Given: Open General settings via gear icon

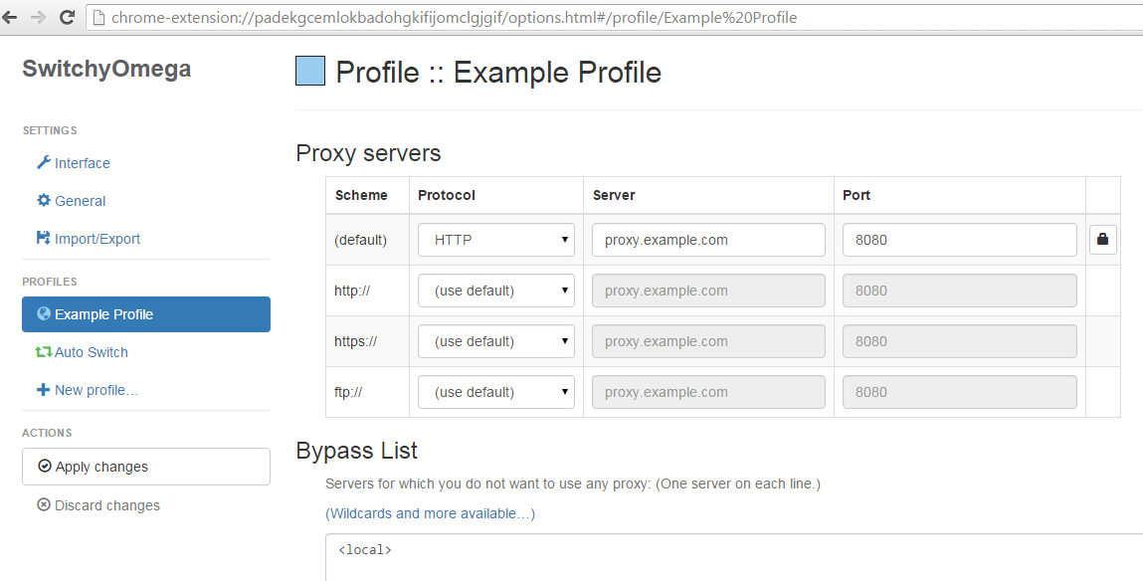Looking at the screenshot, I should (44, 201).
